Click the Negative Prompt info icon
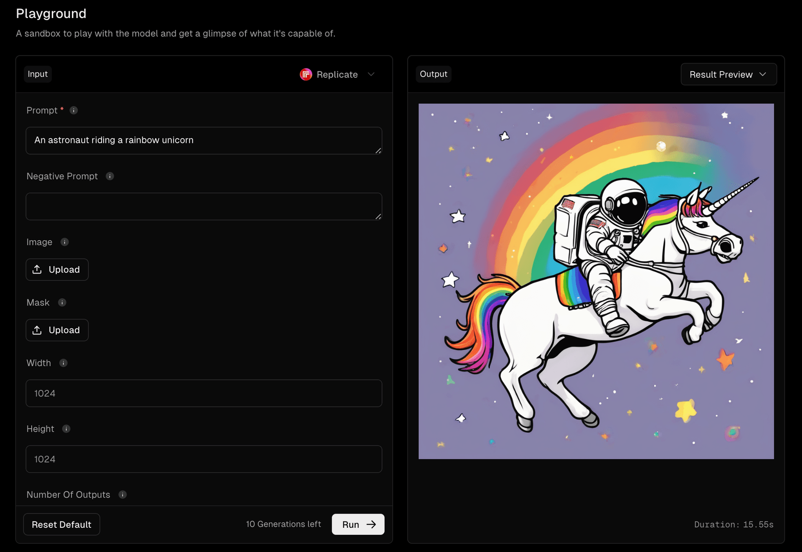 click(110, 176)
